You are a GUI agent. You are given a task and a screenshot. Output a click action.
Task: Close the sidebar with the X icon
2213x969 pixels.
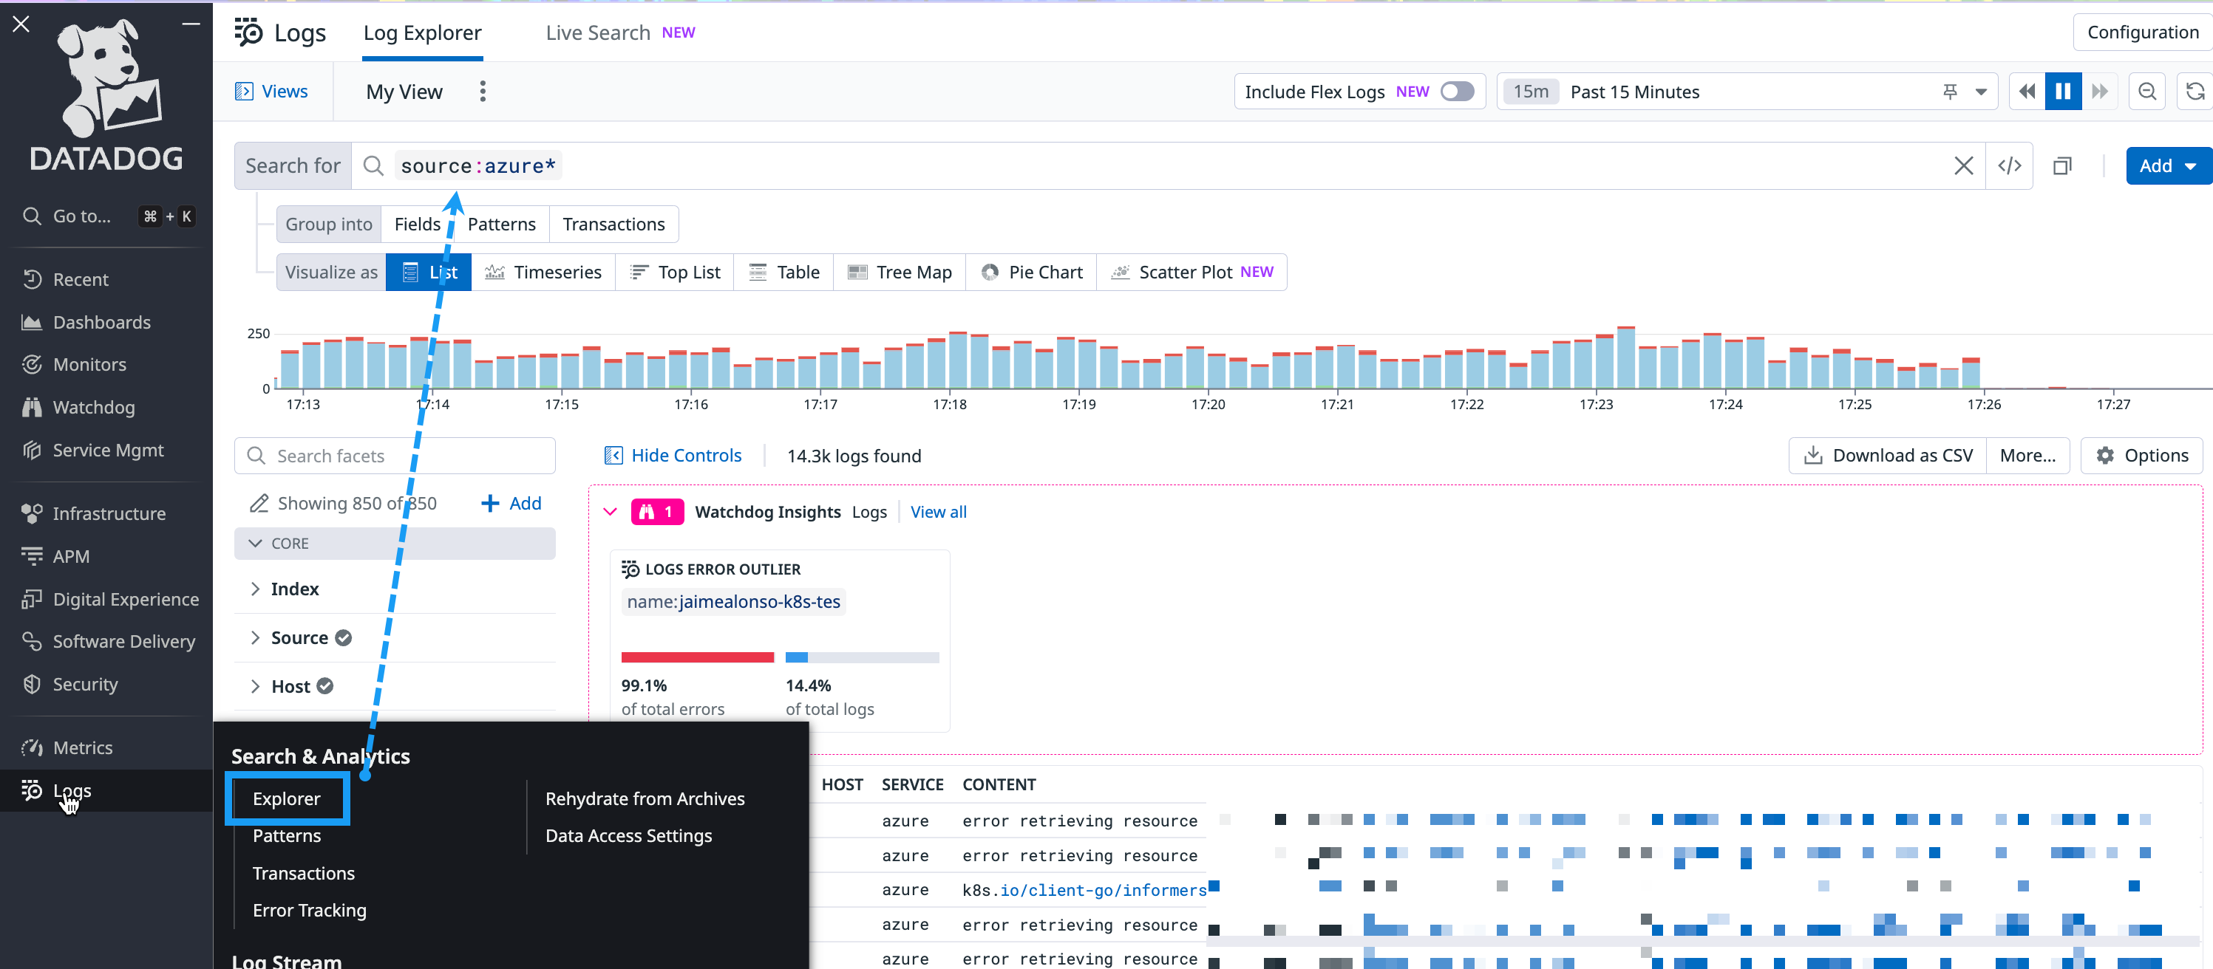pyautogui.click(x=21, y=24)
